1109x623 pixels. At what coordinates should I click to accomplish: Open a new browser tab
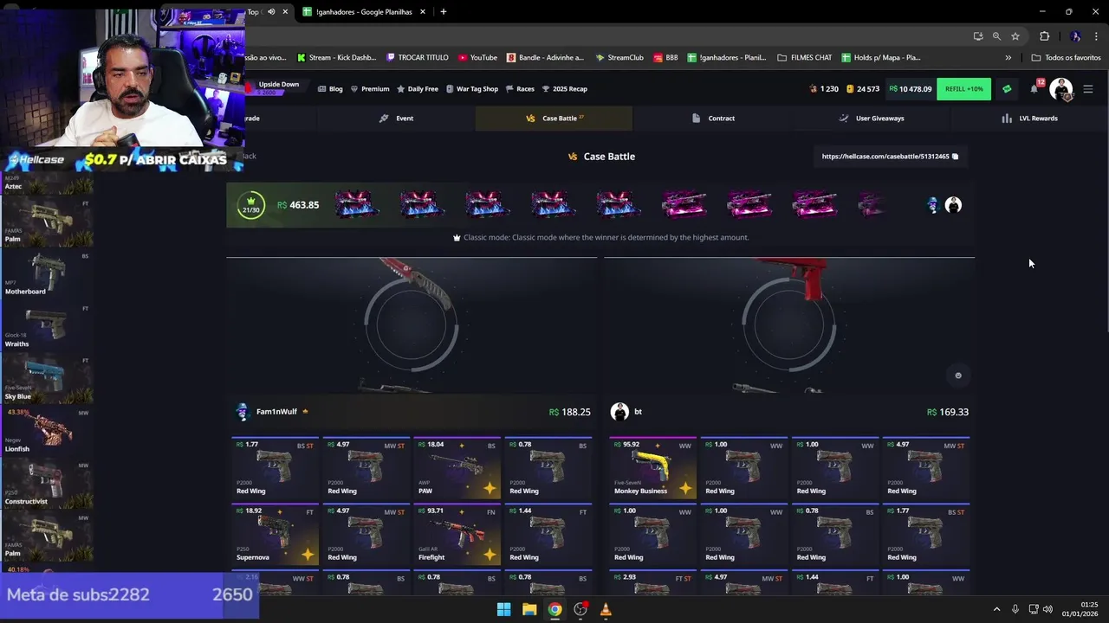[444, 11]
